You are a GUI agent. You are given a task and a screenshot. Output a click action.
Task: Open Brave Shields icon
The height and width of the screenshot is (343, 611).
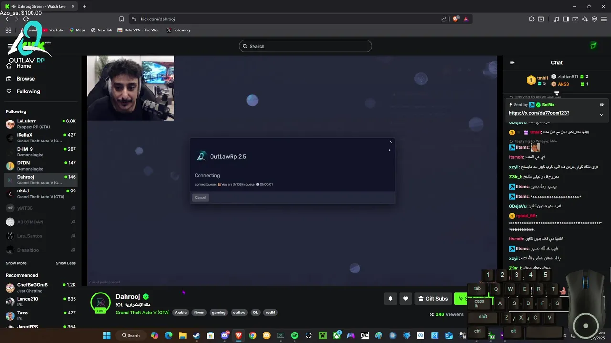tap(456, 19)
